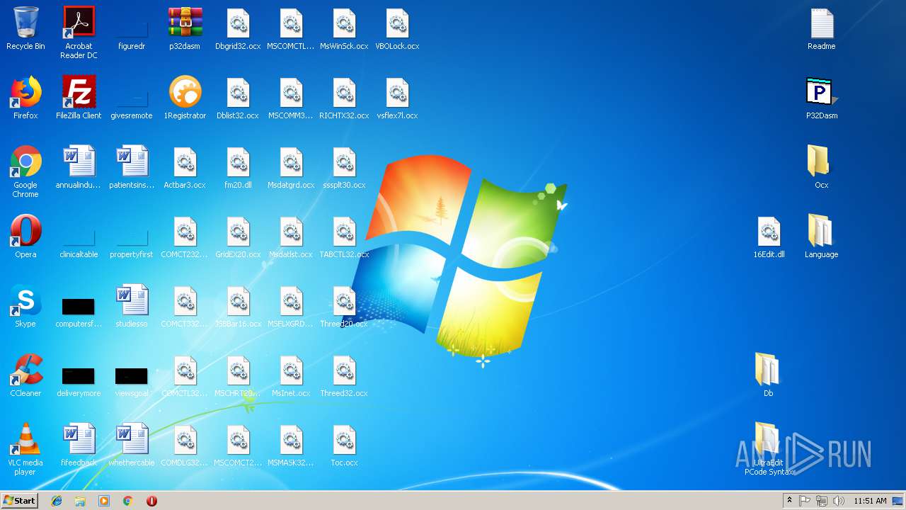Screen dimensions: 906x510
Task: Open Windows Media Player from taskbar
Action: tap(104, 501)
